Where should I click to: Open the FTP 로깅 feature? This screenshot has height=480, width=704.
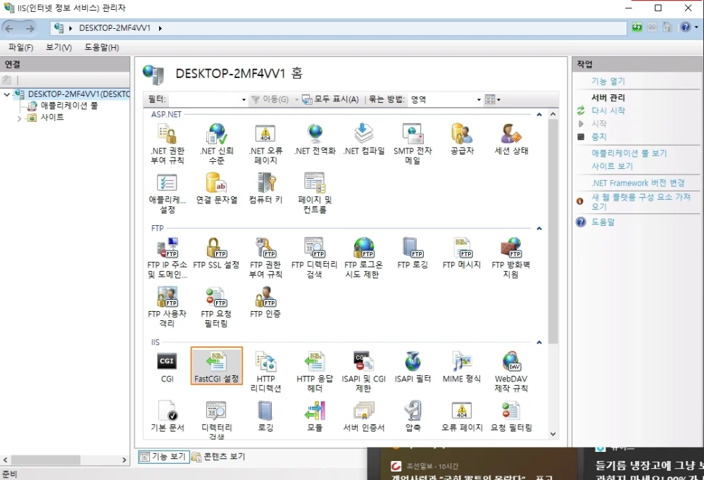413,253
